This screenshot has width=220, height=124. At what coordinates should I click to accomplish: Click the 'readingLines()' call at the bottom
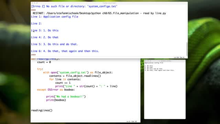(x=42, y=110)
